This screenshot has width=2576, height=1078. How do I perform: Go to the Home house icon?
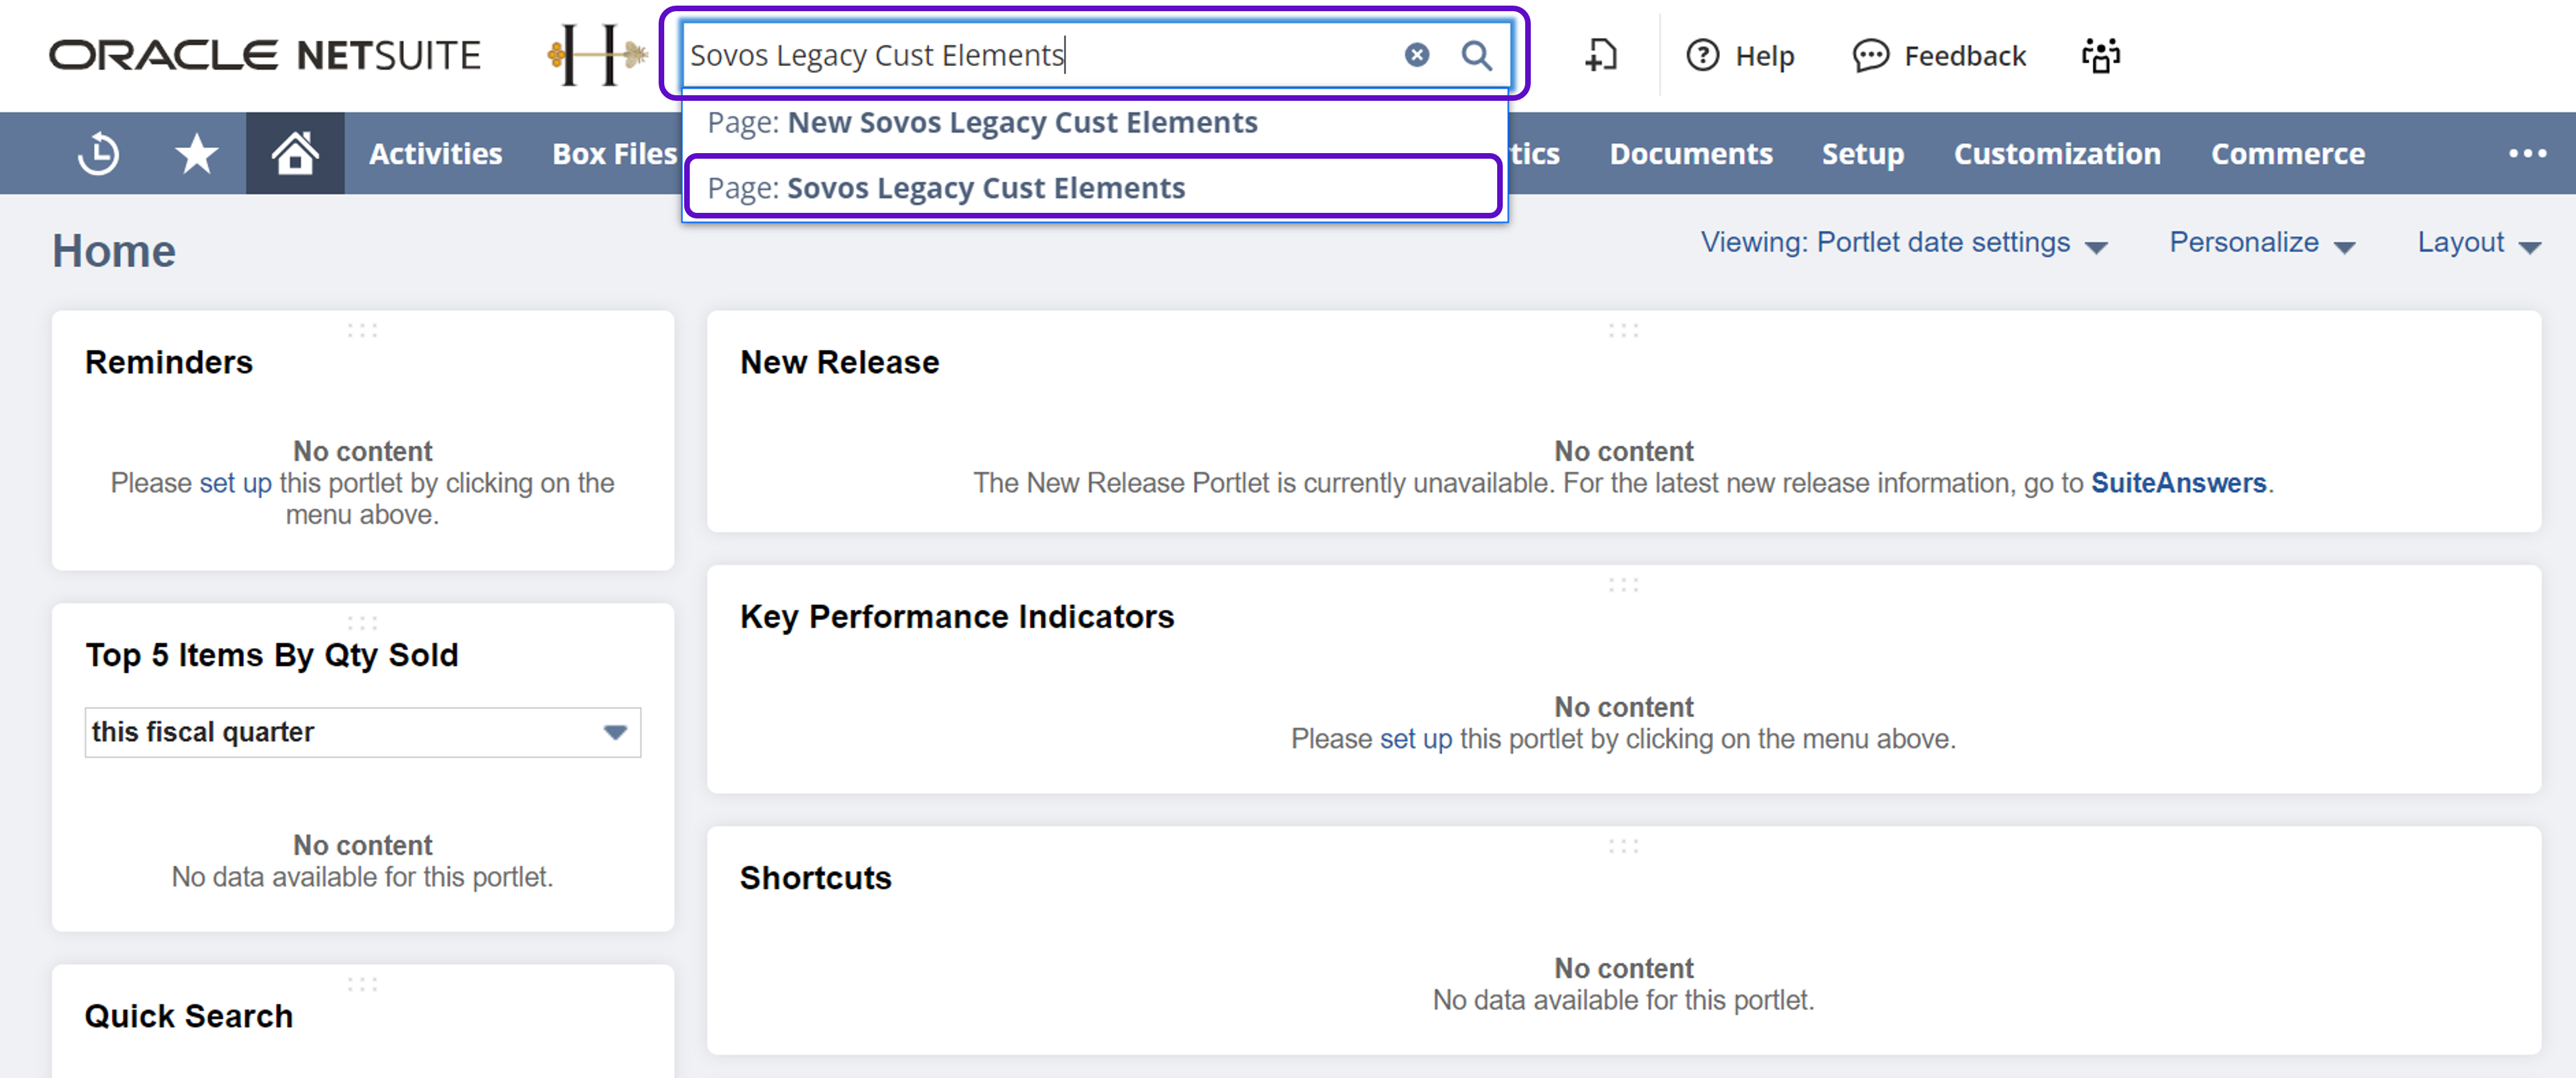[295, 154]
